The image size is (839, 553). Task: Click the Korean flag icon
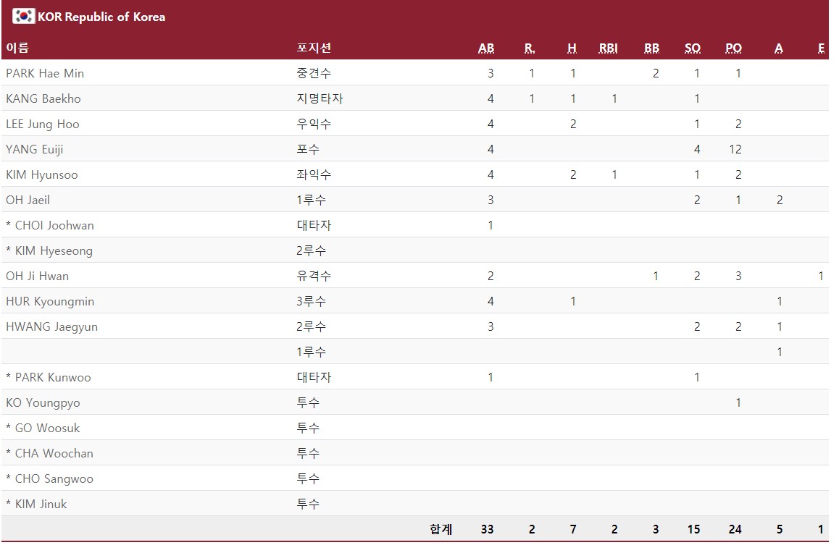(x=23, y=16)
